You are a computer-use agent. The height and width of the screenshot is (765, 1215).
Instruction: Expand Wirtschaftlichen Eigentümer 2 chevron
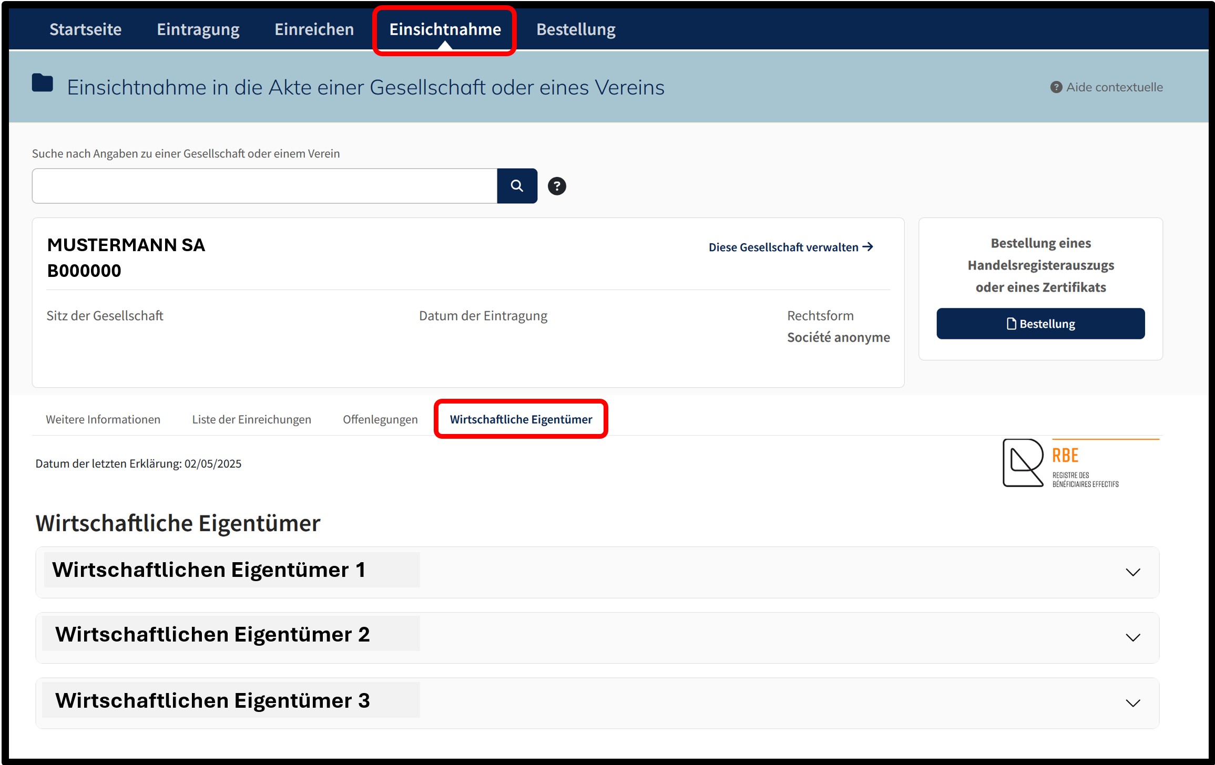[1133, 638]
